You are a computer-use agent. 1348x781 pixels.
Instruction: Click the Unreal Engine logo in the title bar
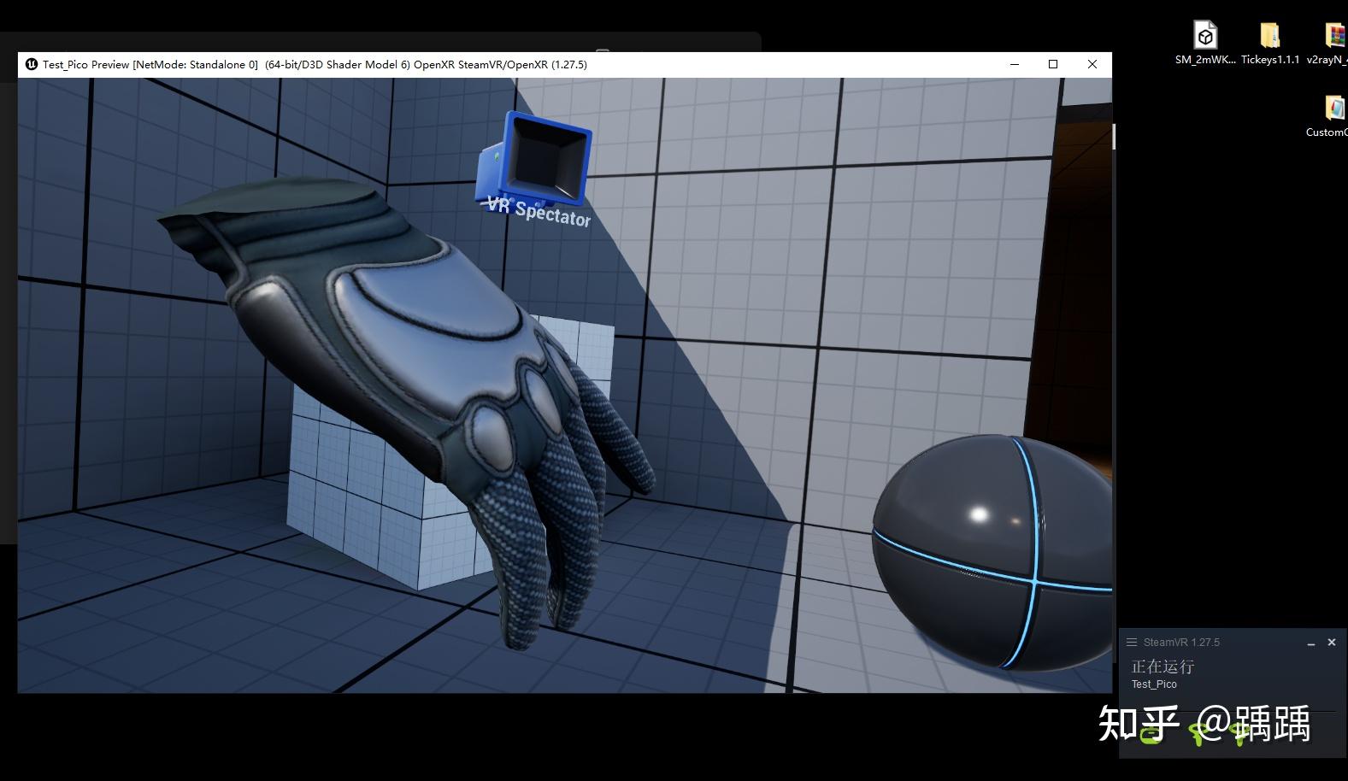tap(32, 64)
